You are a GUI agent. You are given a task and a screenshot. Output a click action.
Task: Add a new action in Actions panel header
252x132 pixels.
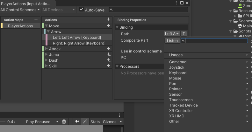108,19
